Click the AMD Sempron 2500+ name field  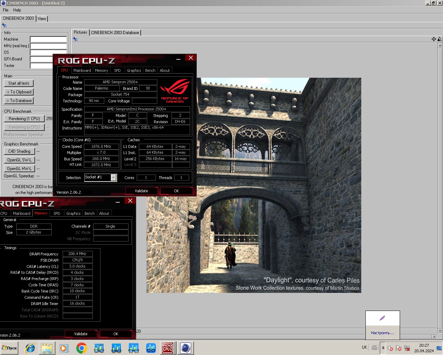pyautogui.click(x=120, y=82)
